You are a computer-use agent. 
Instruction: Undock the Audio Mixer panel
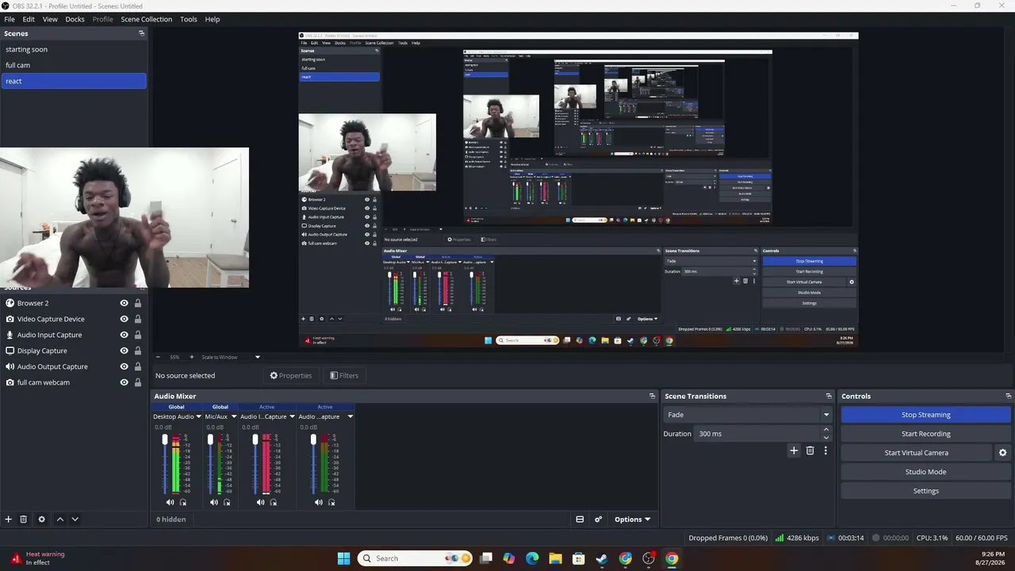[x=653, y=396]
